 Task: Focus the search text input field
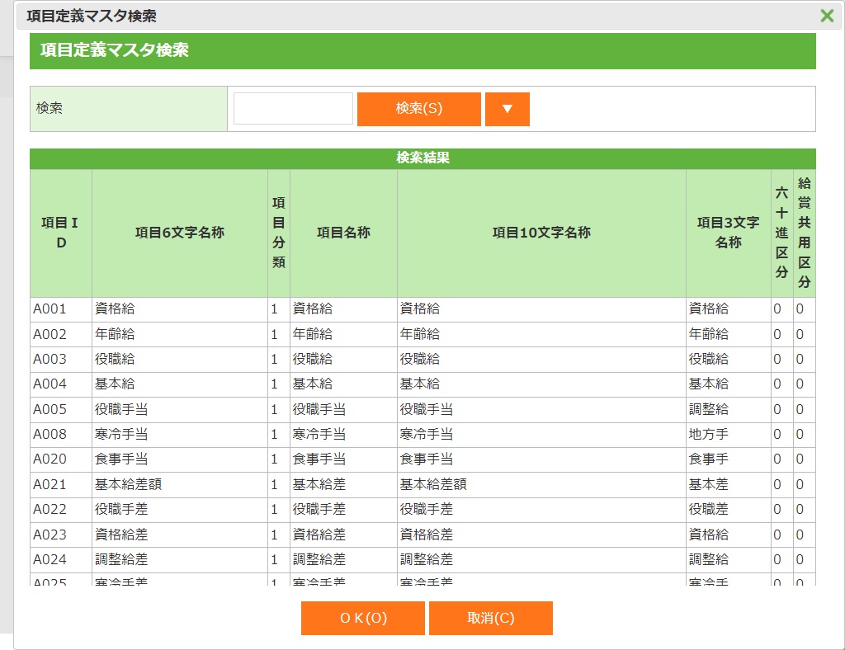pos(293,109)
